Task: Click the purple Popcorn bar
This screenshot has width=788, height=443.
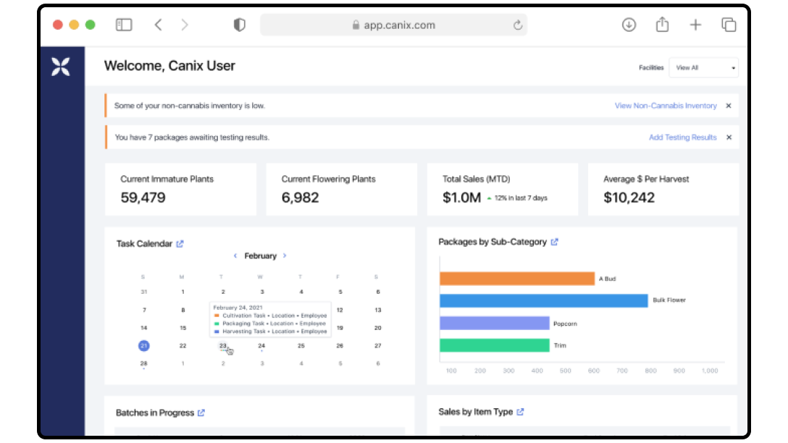Action: tap(495, 323)
